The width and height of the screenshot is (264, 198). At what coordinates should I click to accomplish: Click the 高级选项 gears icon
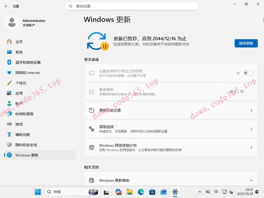(x=92, y=129)
